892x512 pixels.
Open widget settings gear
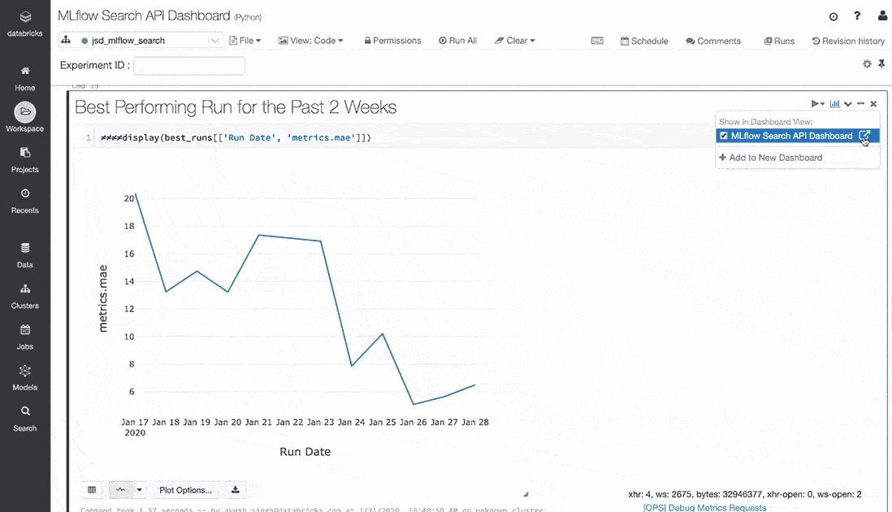pos(867,63)
